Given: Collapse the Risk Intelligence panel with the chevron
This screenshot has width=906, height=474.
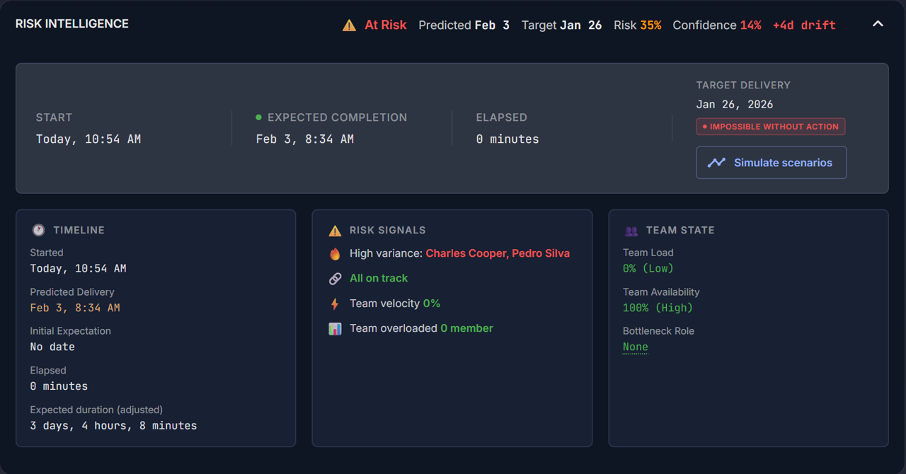Looking at the screenshot, I should tap(878, 23).
